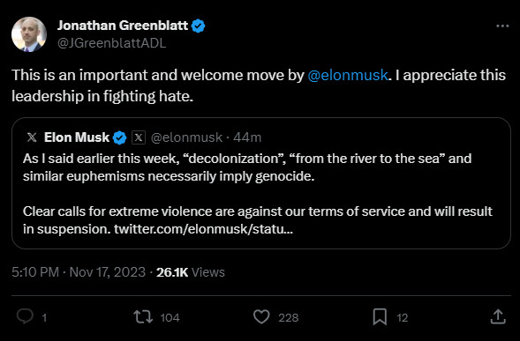The image size is (520, 341).
Task: Open the @JGreenblattADL handle
Action: 112,43
